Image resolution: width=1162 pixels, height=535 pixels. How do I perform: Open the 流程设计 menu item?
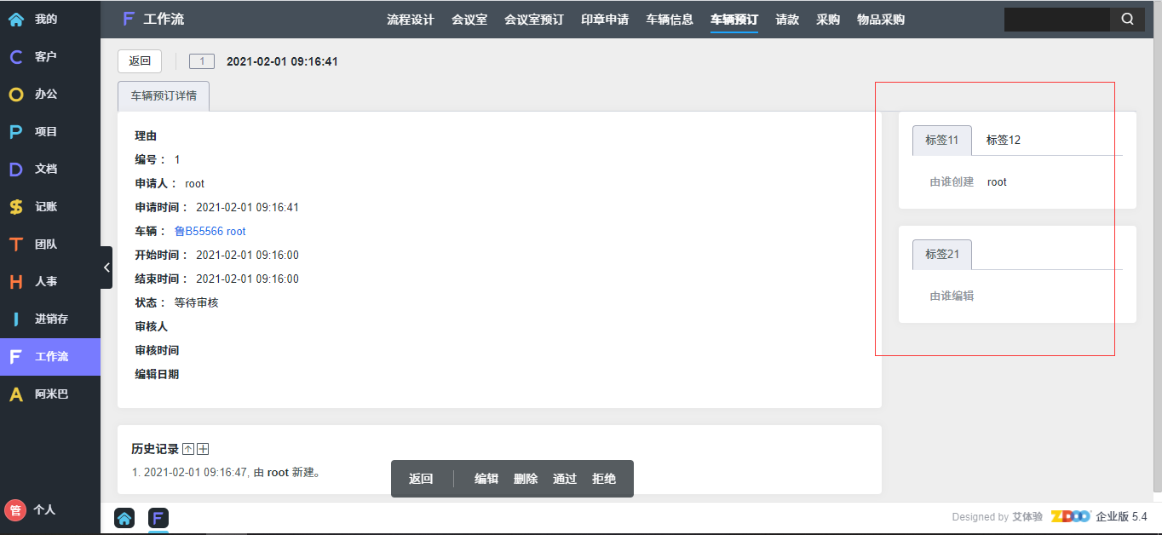point(411,20)
